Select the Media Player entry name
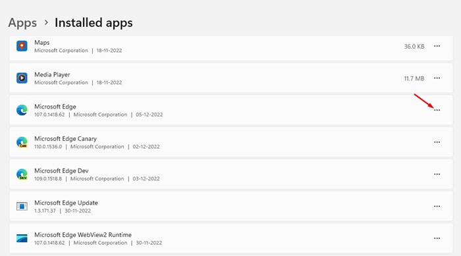 (52, 74)
